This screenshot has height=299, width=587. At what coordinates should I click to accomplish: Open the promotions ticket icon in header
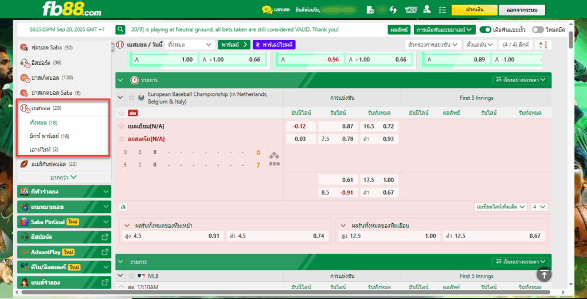(x=411, y=10)
